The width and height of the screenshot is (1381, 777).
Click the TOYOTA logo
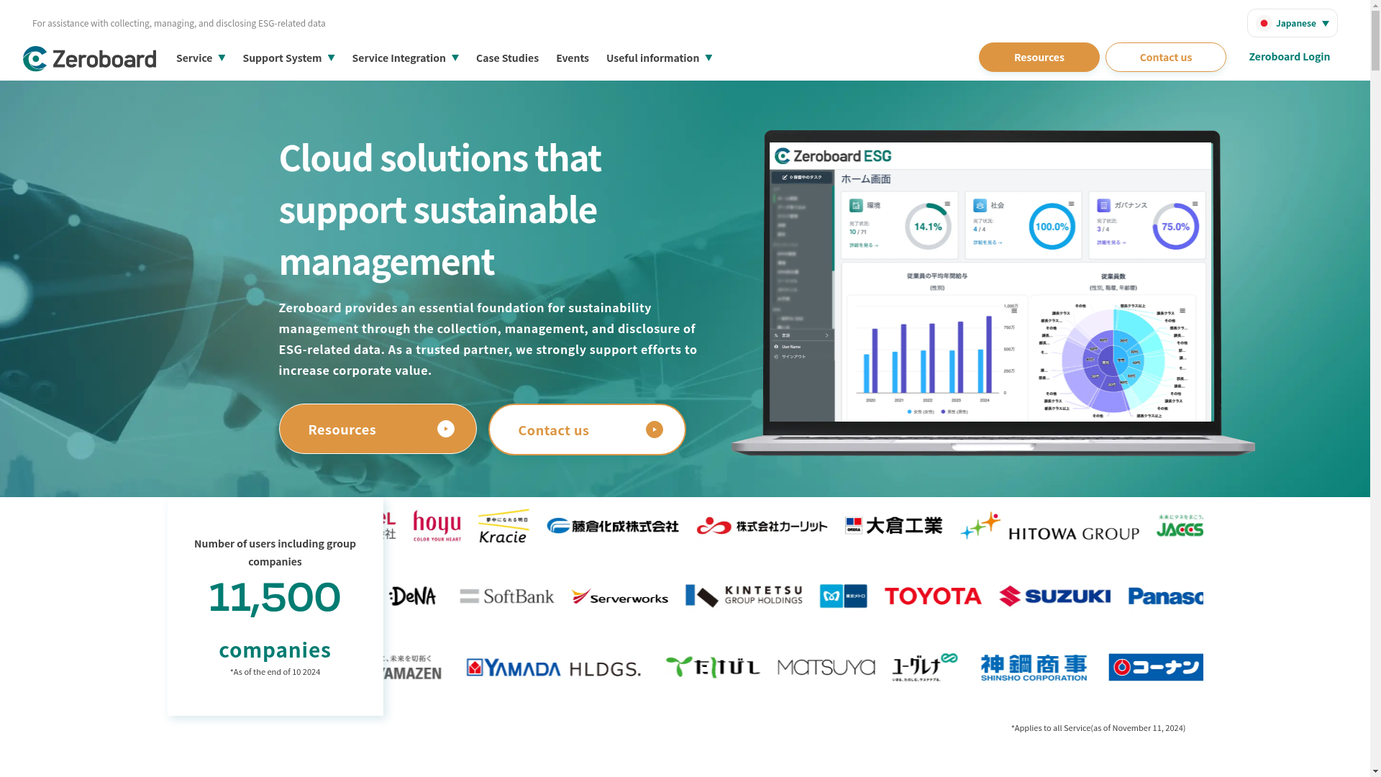point(933,596)
